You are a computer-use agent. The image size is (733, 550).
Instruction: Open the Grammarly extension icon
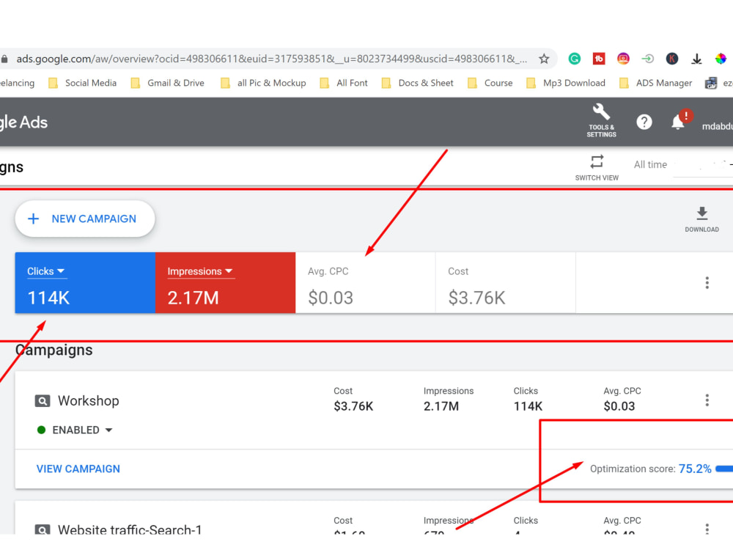point(575,59)
